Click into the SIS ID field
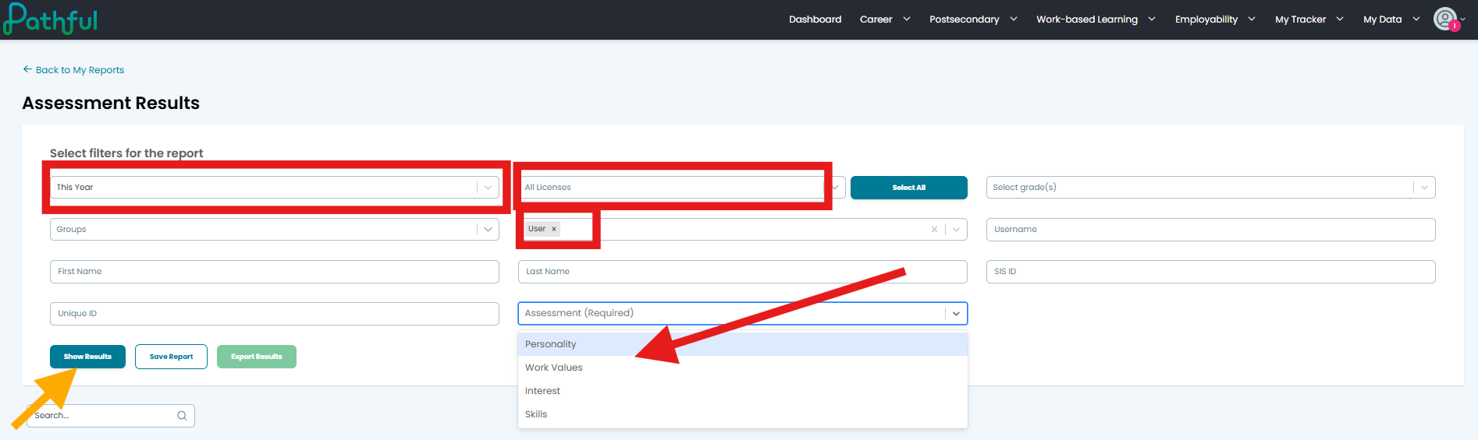Screen dimensions: 1478x440 1210,272
